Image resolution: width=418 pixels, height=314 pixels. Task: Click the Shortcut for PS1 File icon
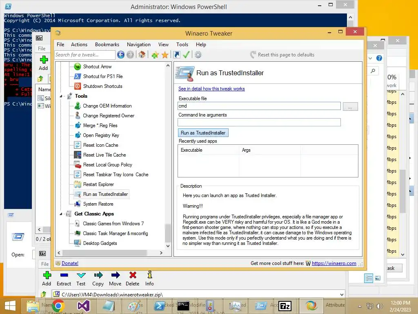point(77,76)
